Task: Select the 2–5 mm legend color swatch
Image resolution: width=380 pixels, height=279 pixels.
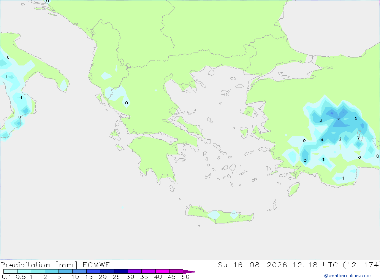Action: [52, 271]
